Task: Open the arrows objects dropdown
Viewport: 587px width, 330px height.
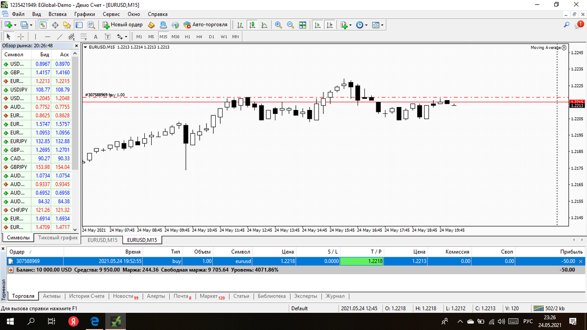Action: pyautogui.click(x=122, y=37)
